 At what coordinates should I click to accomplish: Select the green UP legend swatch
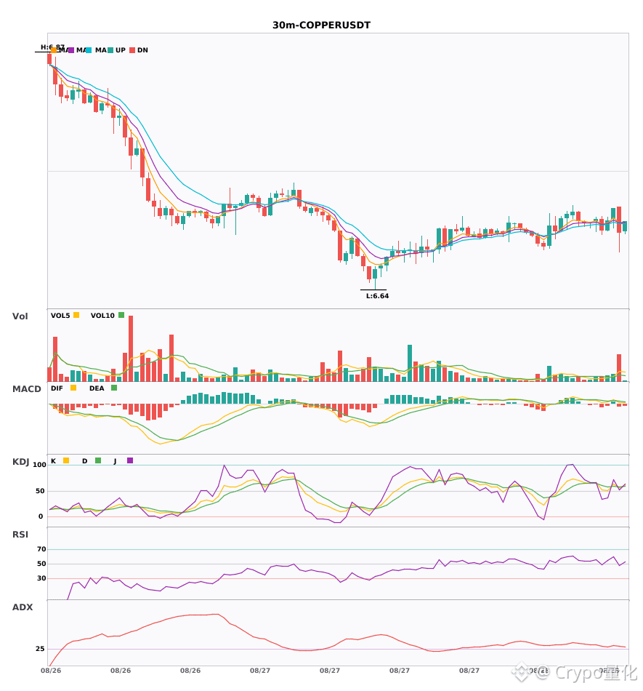pyautogui.click(x=110, y=50)
